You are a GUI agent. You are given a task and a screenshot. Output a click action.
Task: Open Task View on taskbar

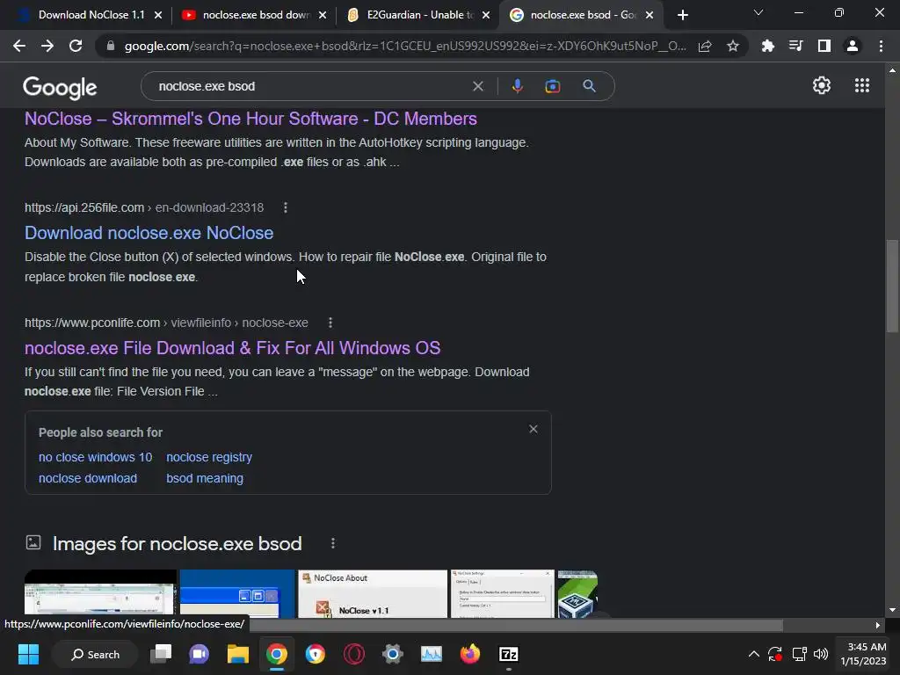(x=161, y=654)
